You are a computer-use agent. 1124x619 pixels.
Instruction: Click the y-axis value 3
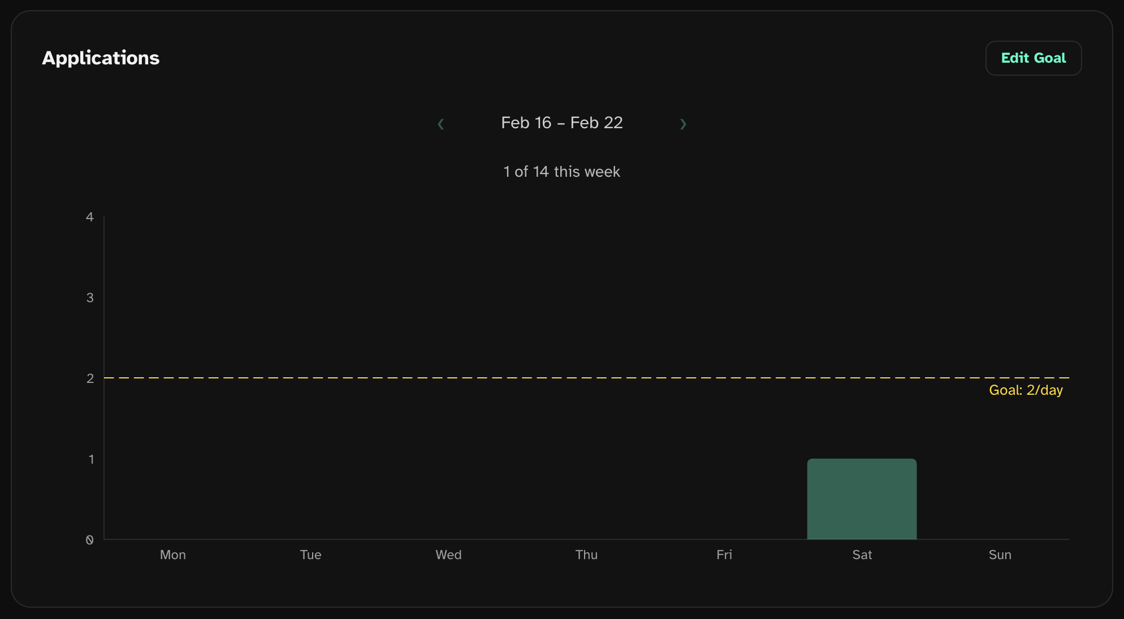[90, 298]
